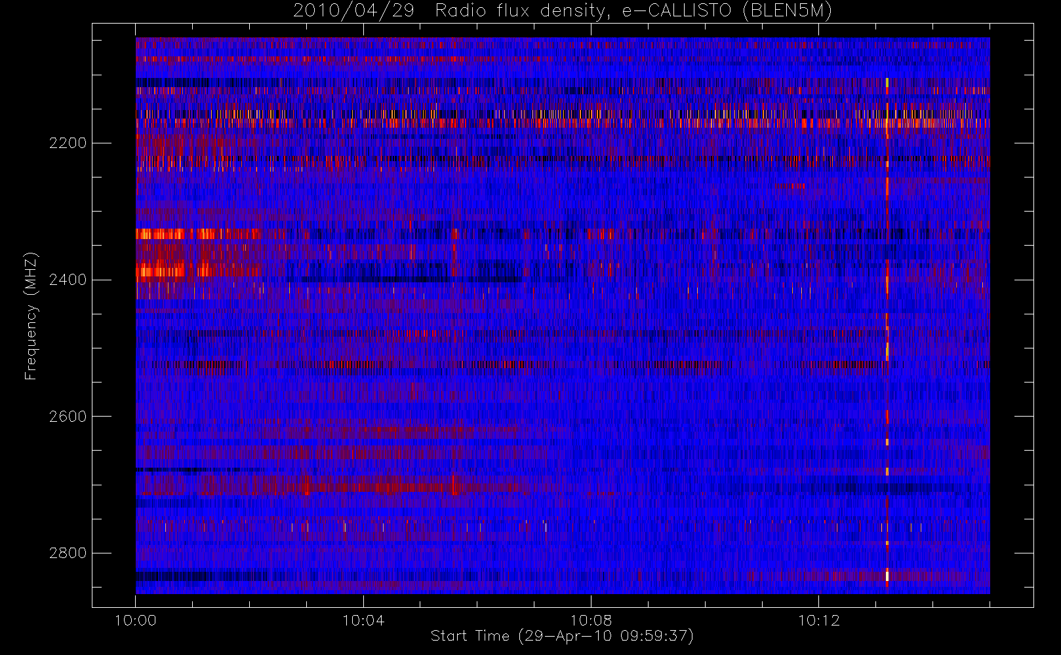The image size is (1061, 655).
Task: Click the 2200 frequency tick label
Action: 68,143
